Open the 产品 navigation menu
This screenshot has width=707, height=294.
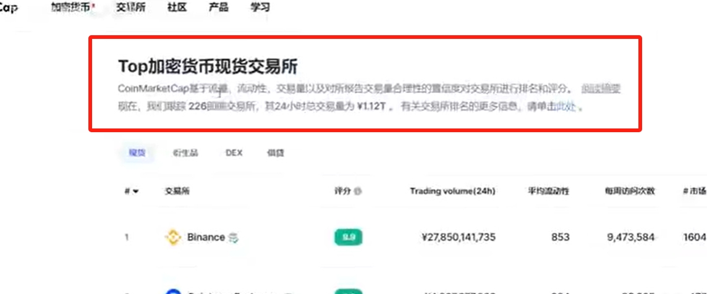click(219, 7)
